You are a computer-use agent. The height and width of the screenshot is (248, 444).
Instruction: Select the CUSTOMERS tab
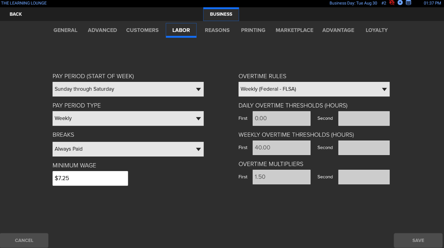(x=142, y=30)
